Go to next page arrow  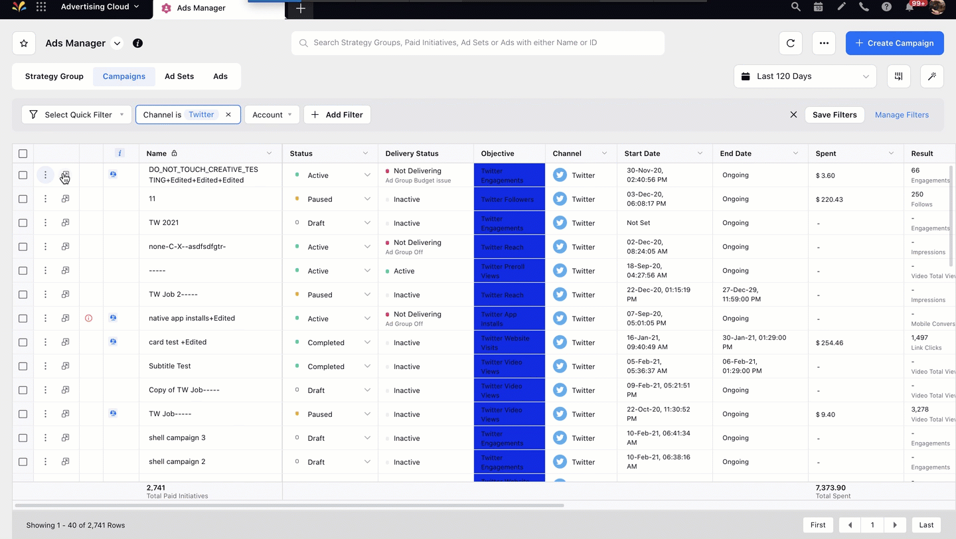tap(895, 525)
